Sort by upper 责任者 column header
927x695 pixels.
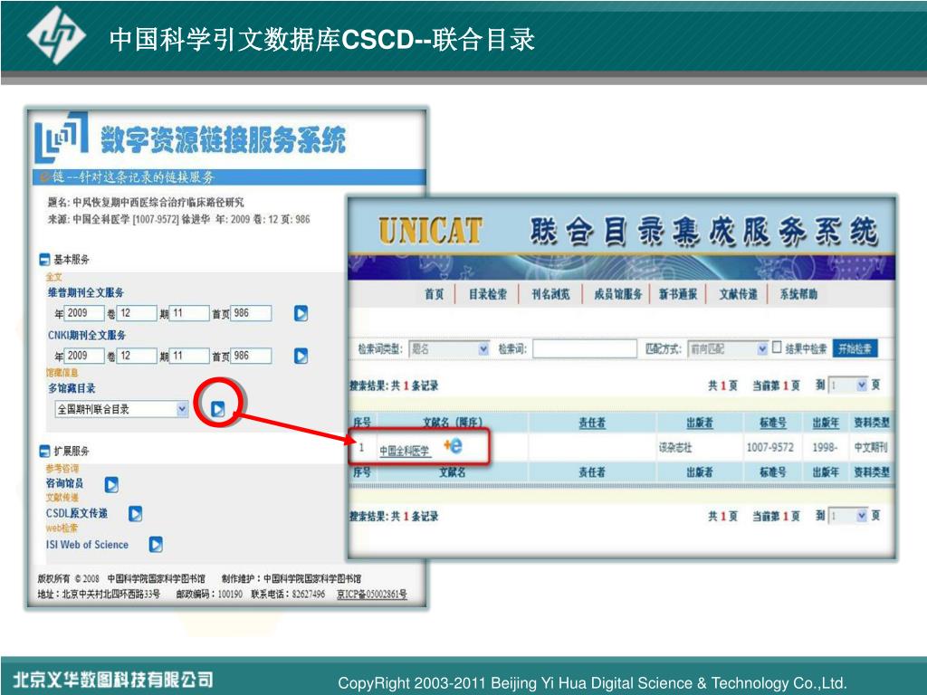(x=592, y=423)
